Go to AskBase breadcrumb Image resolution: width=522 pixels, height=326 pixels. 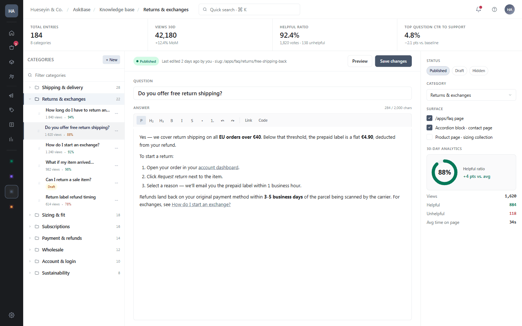pyautogui.click(x=82, y=9)
